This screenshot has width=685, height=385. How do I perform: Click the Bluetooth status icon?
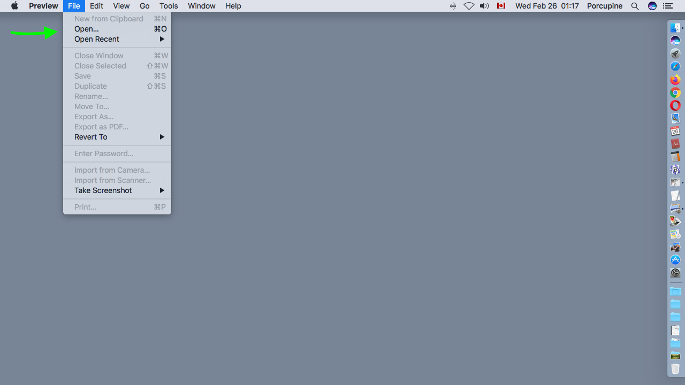coord(453,6)
